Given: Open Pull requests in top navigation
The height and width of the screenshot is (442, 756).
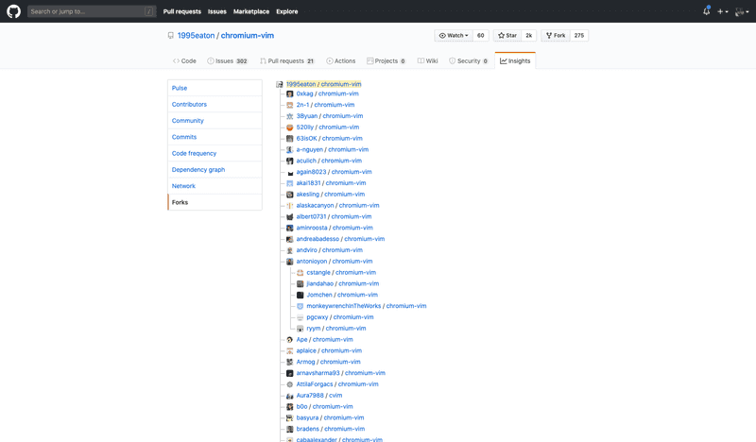Looking at the screenshot, I should (x=181, y=11).
